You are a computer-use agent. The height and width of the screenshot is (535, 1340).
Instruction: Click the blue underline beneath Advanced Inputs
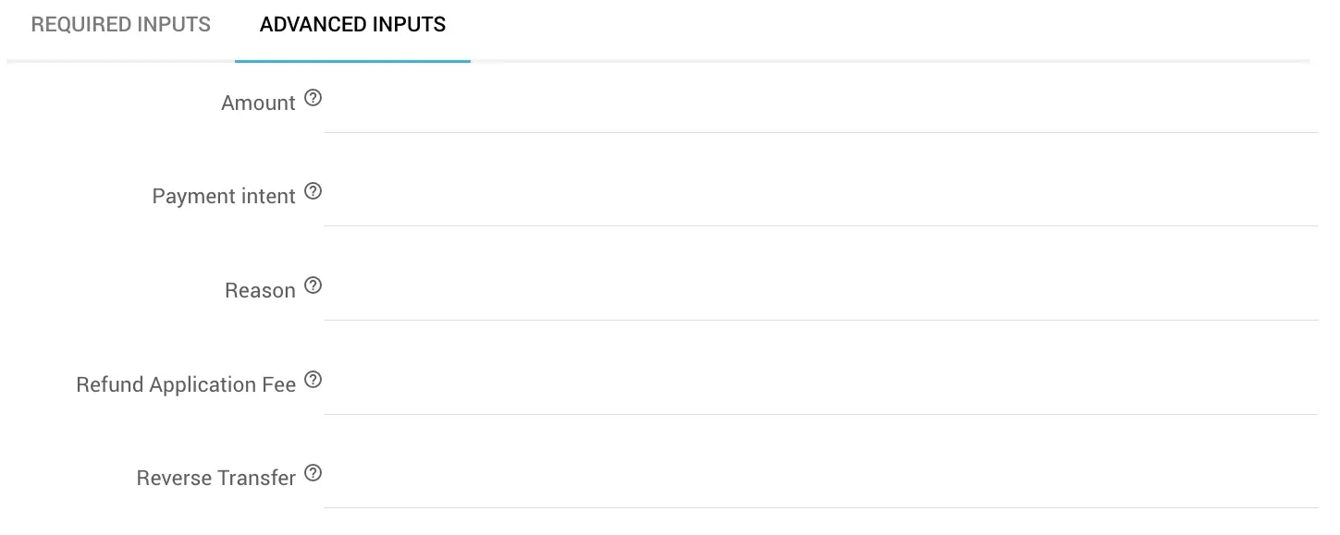(352, 61)
